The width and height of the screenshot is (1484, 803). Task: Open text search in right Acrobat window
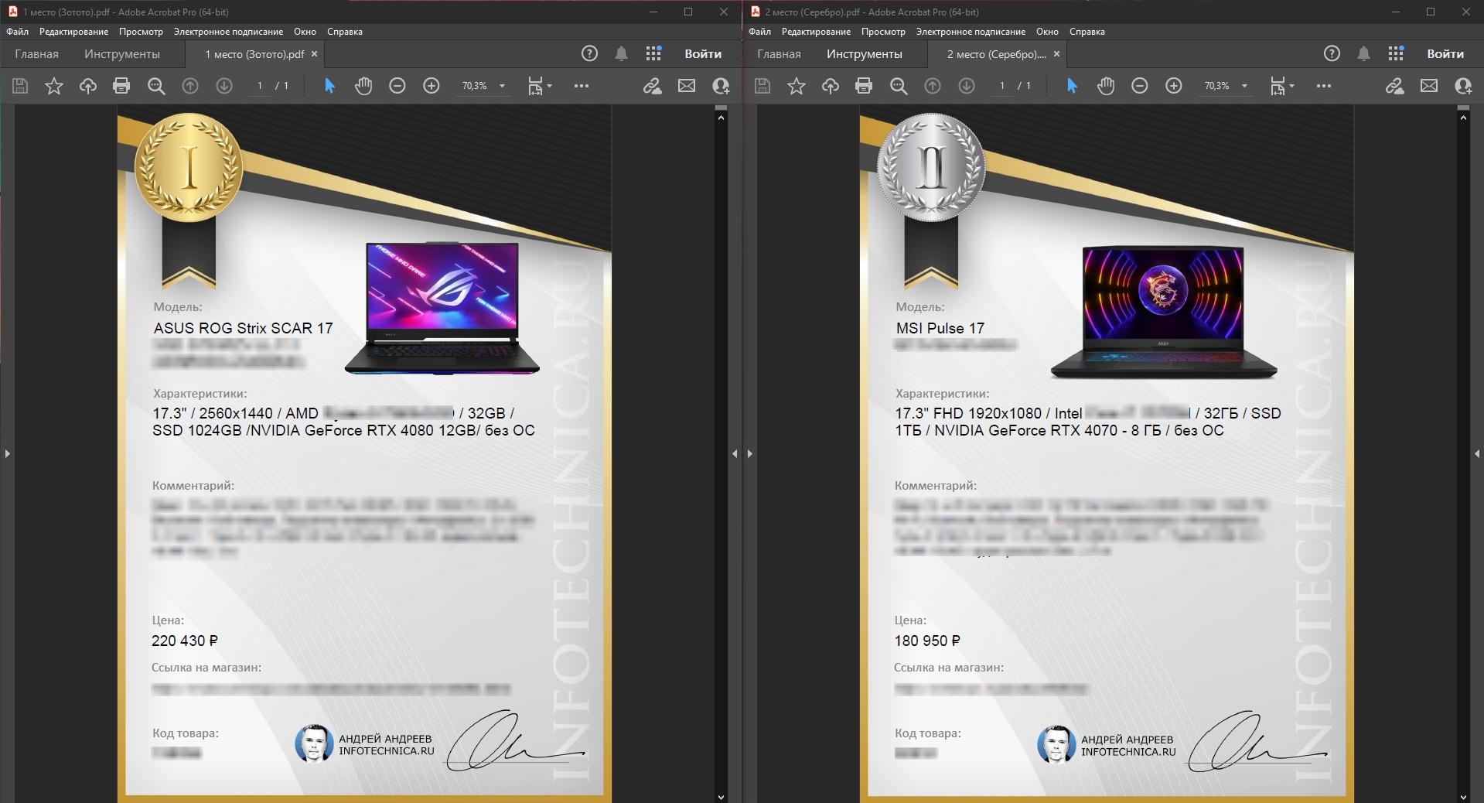point(899,86)
